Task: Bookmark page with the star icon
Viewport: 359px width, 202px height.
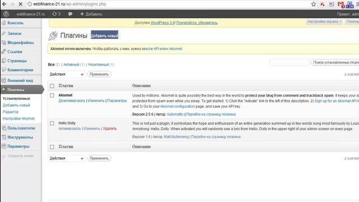Action: (314, 4)
